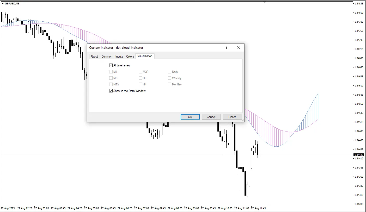366x212 pixels.
Task: Click the Cancel button
Action: [x=211, y=117]
